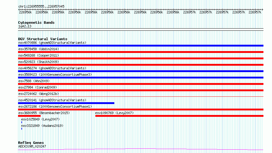Click the magenta ADCK3 gene line
Image resolution: width=272 pixels, height=153 pixels.
tap(141, 149)
